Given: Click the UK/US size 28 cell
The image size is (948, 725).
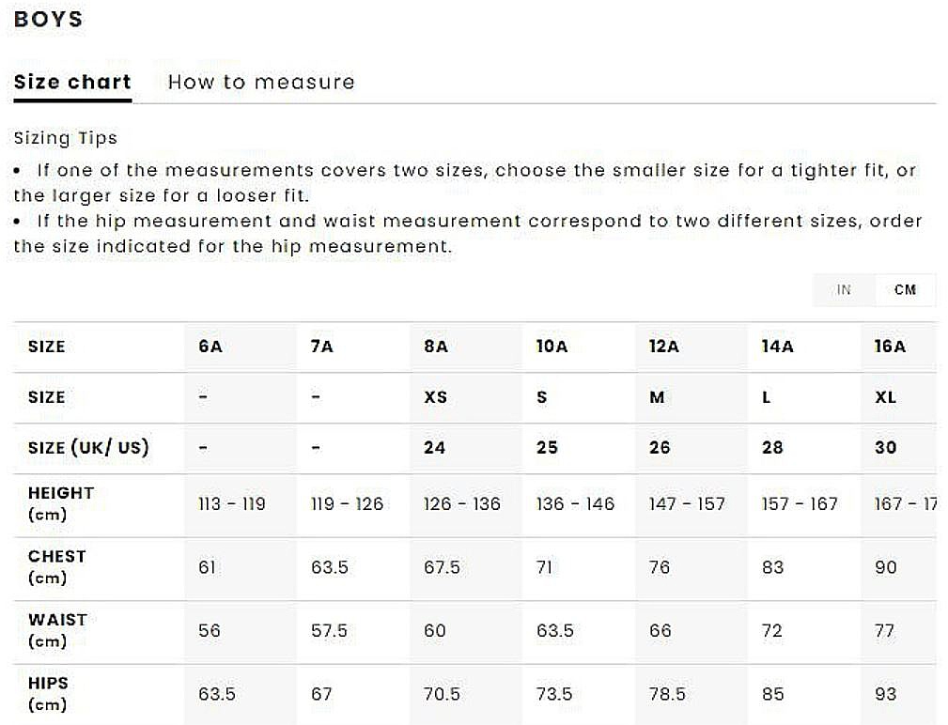Looking at the screenshot, I should coord(772,448).
